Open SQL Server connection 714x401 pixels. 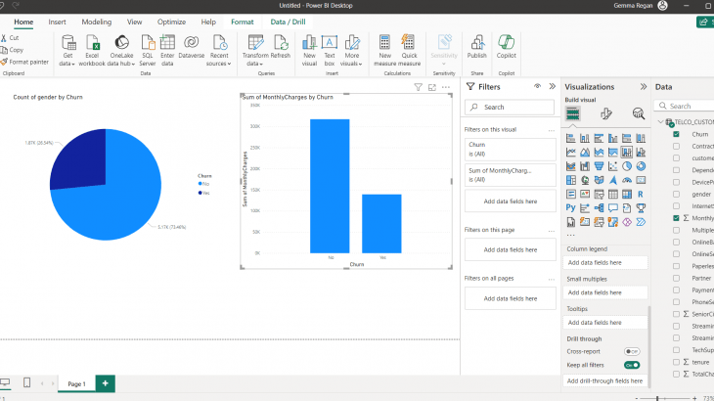pos(148,51)
